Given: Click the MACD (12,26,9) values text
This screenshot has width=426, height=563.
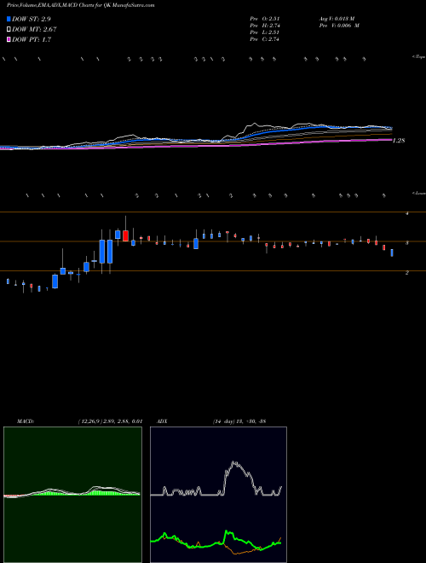Looking at the screenshot, I should tap(111, 421).
